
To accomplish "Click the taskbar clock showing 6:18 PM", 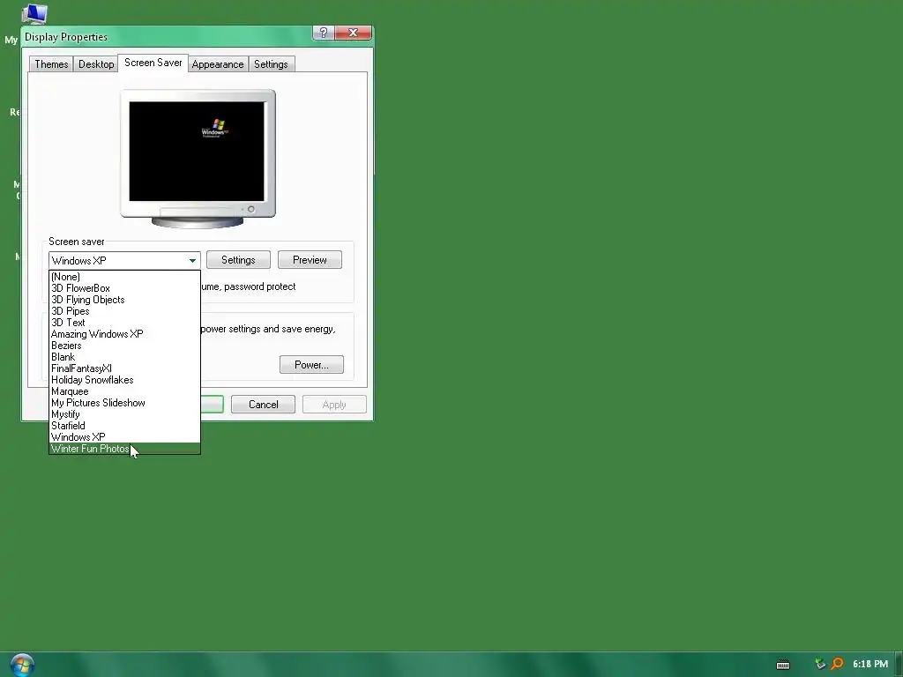I will (870, 664).
